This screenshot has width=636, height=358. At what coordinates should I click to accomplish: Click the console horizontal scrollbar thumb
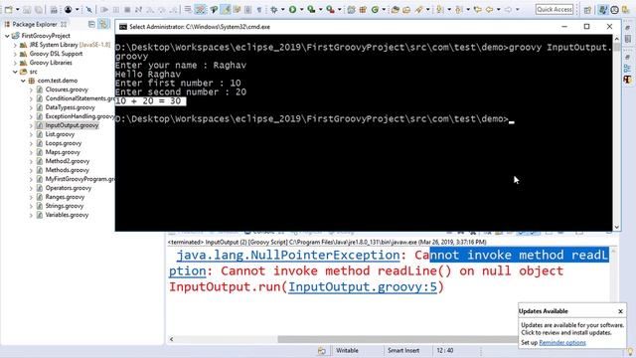(x=397, y=339)
